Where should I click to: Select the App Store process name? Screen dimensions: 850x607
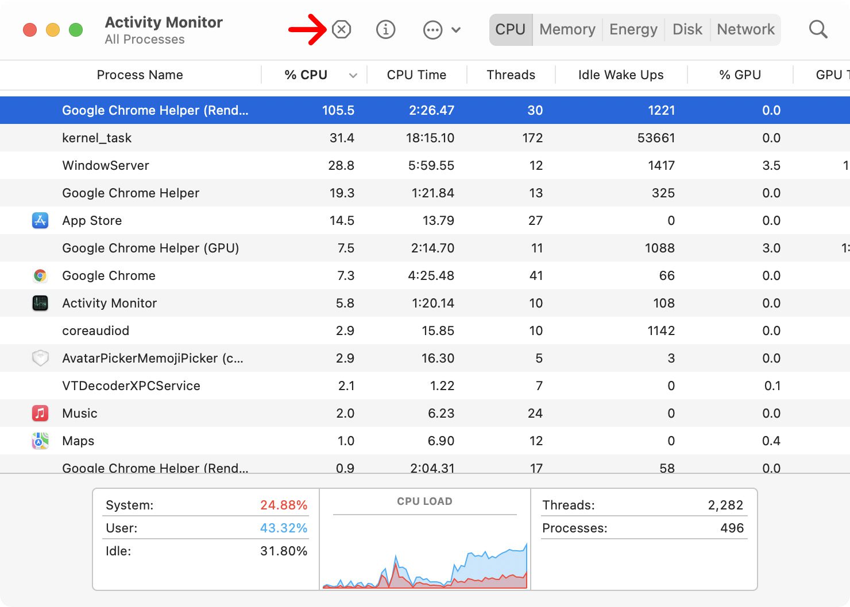click(x=92, y=220)
